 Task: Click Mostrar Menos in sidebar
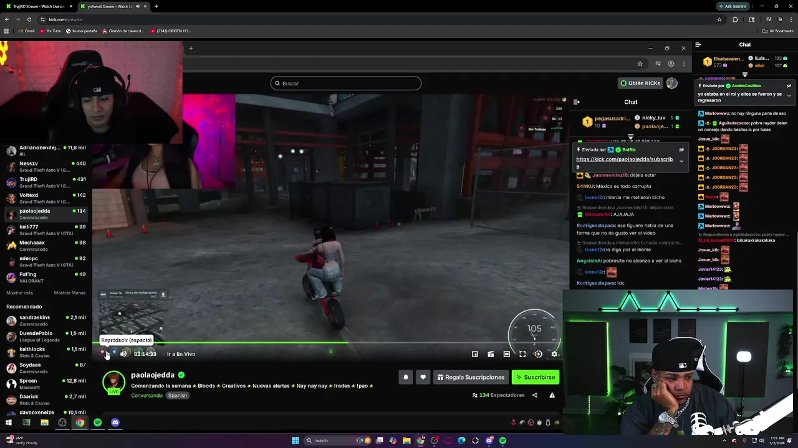pos(70,293)
